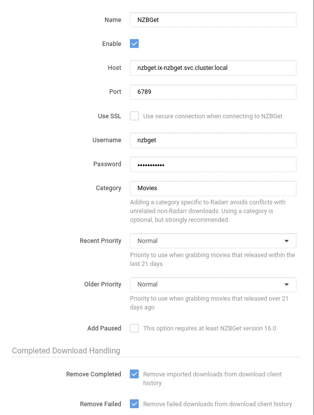This screenshot has width=314, height=415.
Task: Open the Recent Priority dropdown
Action: (213, 240)
